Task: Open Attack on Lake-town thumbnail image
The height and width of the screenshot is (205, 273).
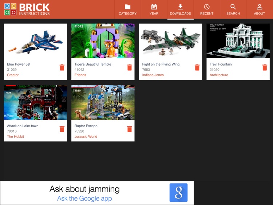Action: coord(35,102)
